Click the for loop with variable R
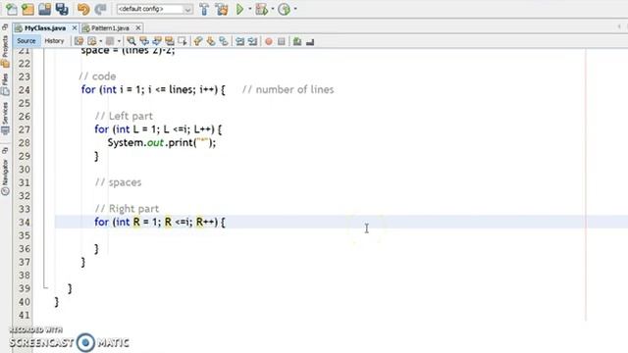 click(160, 222)
